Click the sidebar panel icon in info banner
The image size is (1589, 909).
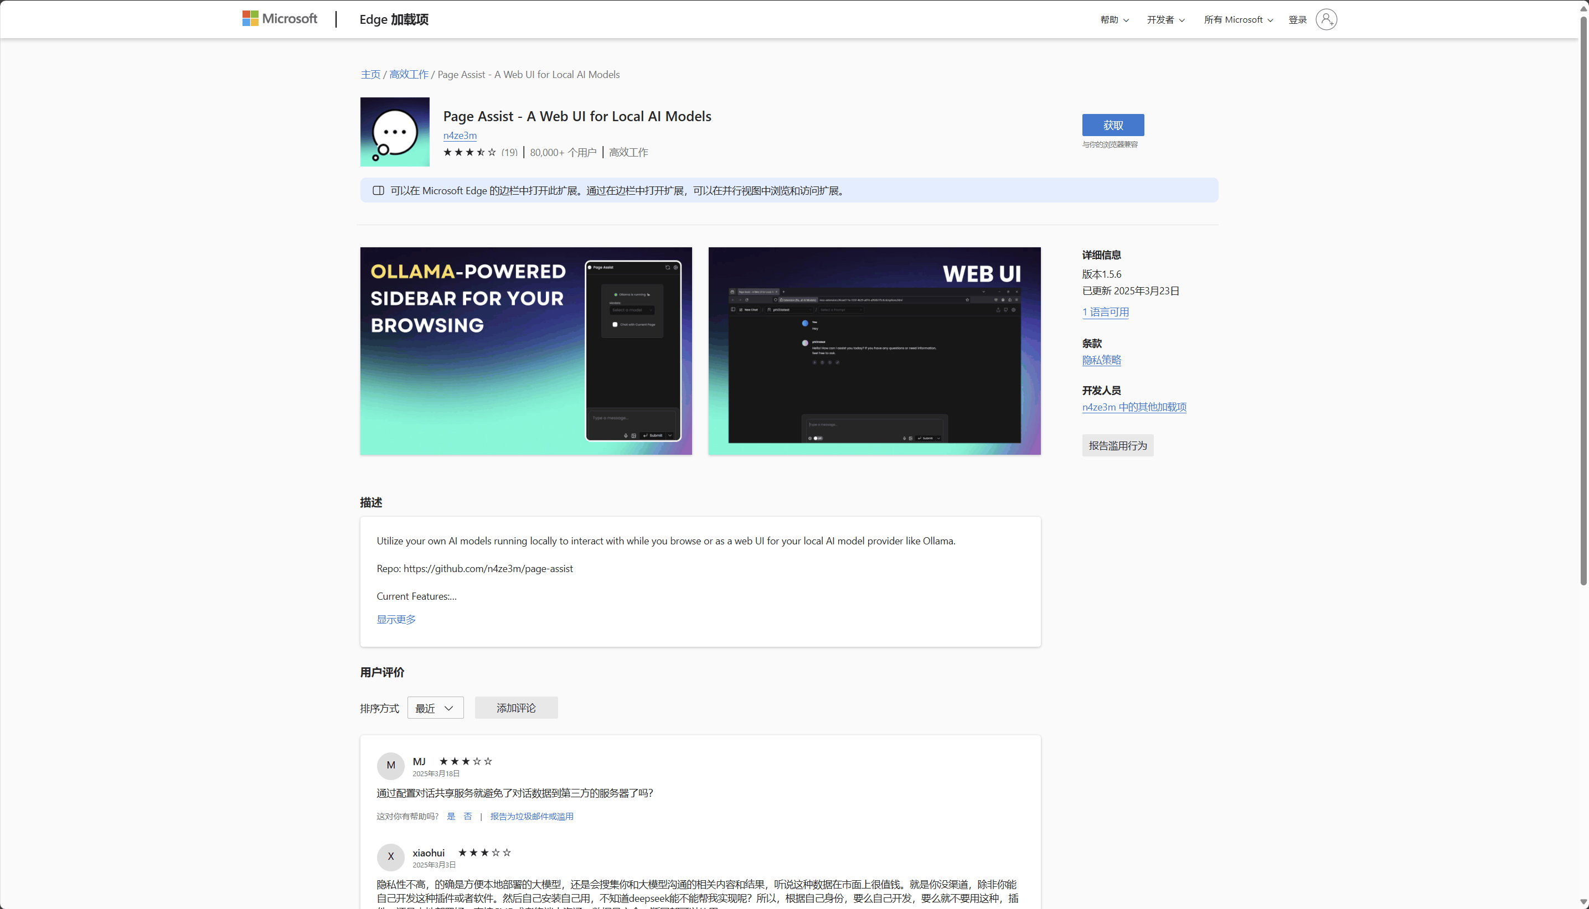coord(379,190)
